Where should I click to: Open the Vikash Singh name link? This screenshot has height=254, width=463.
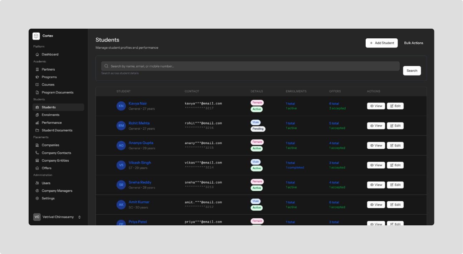tap(140, 163)
